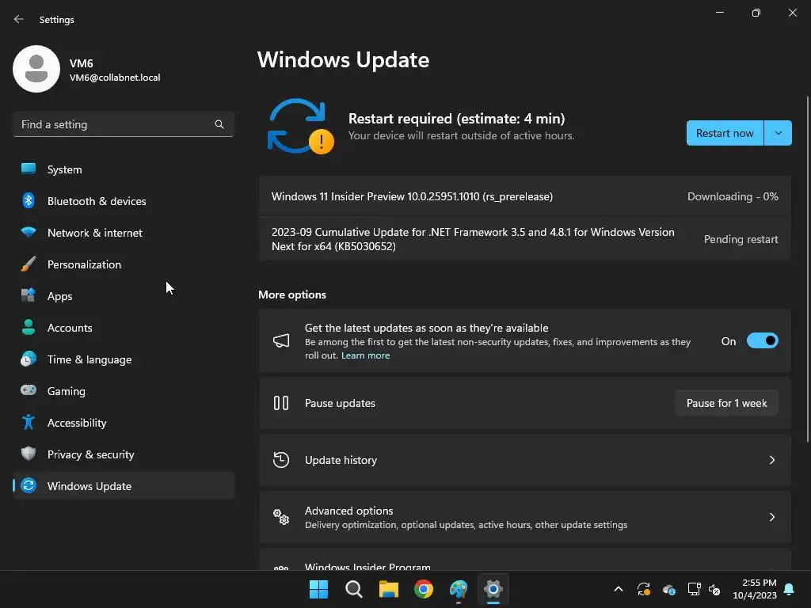
Task: Click the search magnifier in Find a setting
Action: (x=219, y=124)
